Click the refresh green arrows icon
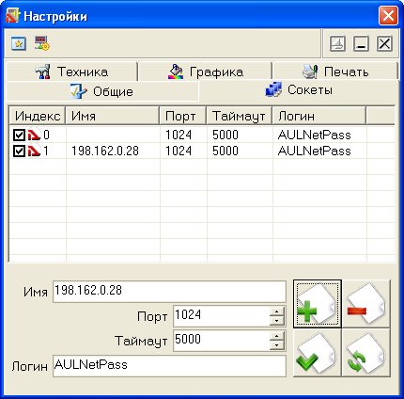The image size is (404, 399). pyautogui.click(x=366, y=353)
